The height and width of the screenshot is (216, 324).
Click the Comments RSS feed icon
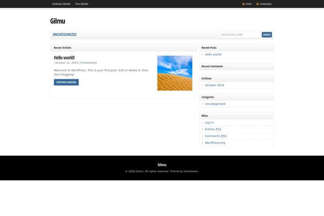point(258,4)
